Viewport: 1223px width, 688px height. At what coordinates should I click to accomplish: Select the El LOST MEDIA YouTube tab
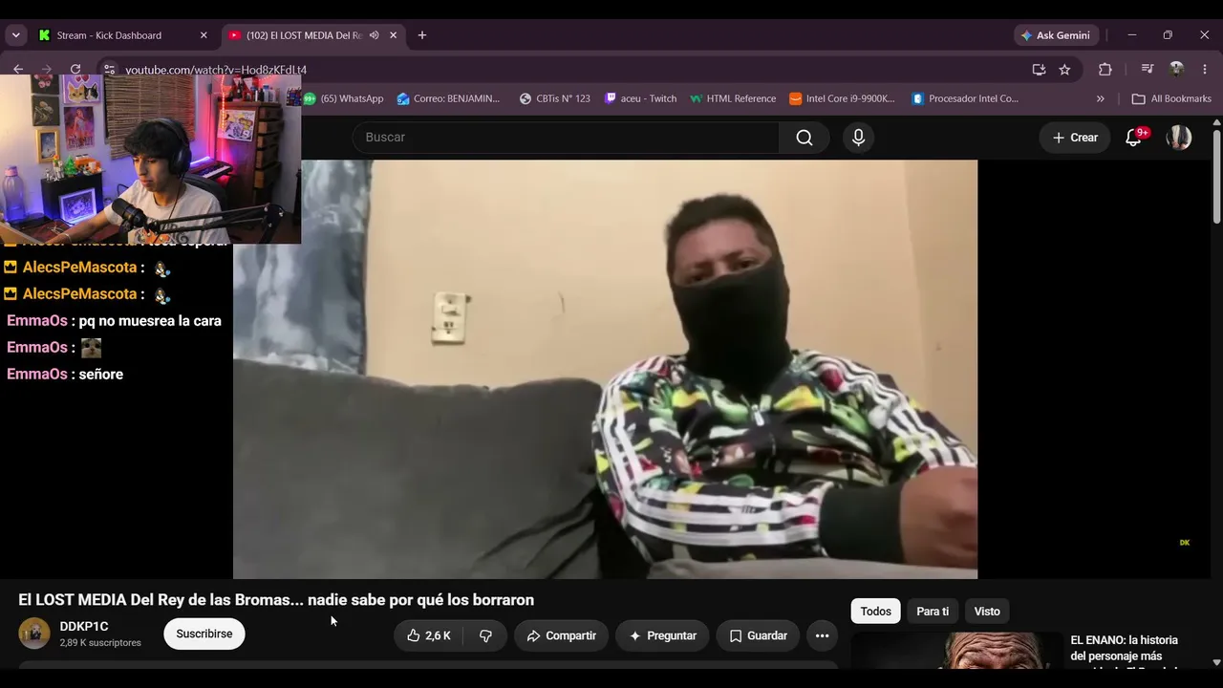304,35
